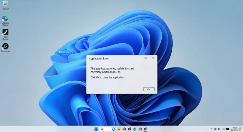
Task: Maximize the Application Error dialog
Action: click(x=145, y=58)
